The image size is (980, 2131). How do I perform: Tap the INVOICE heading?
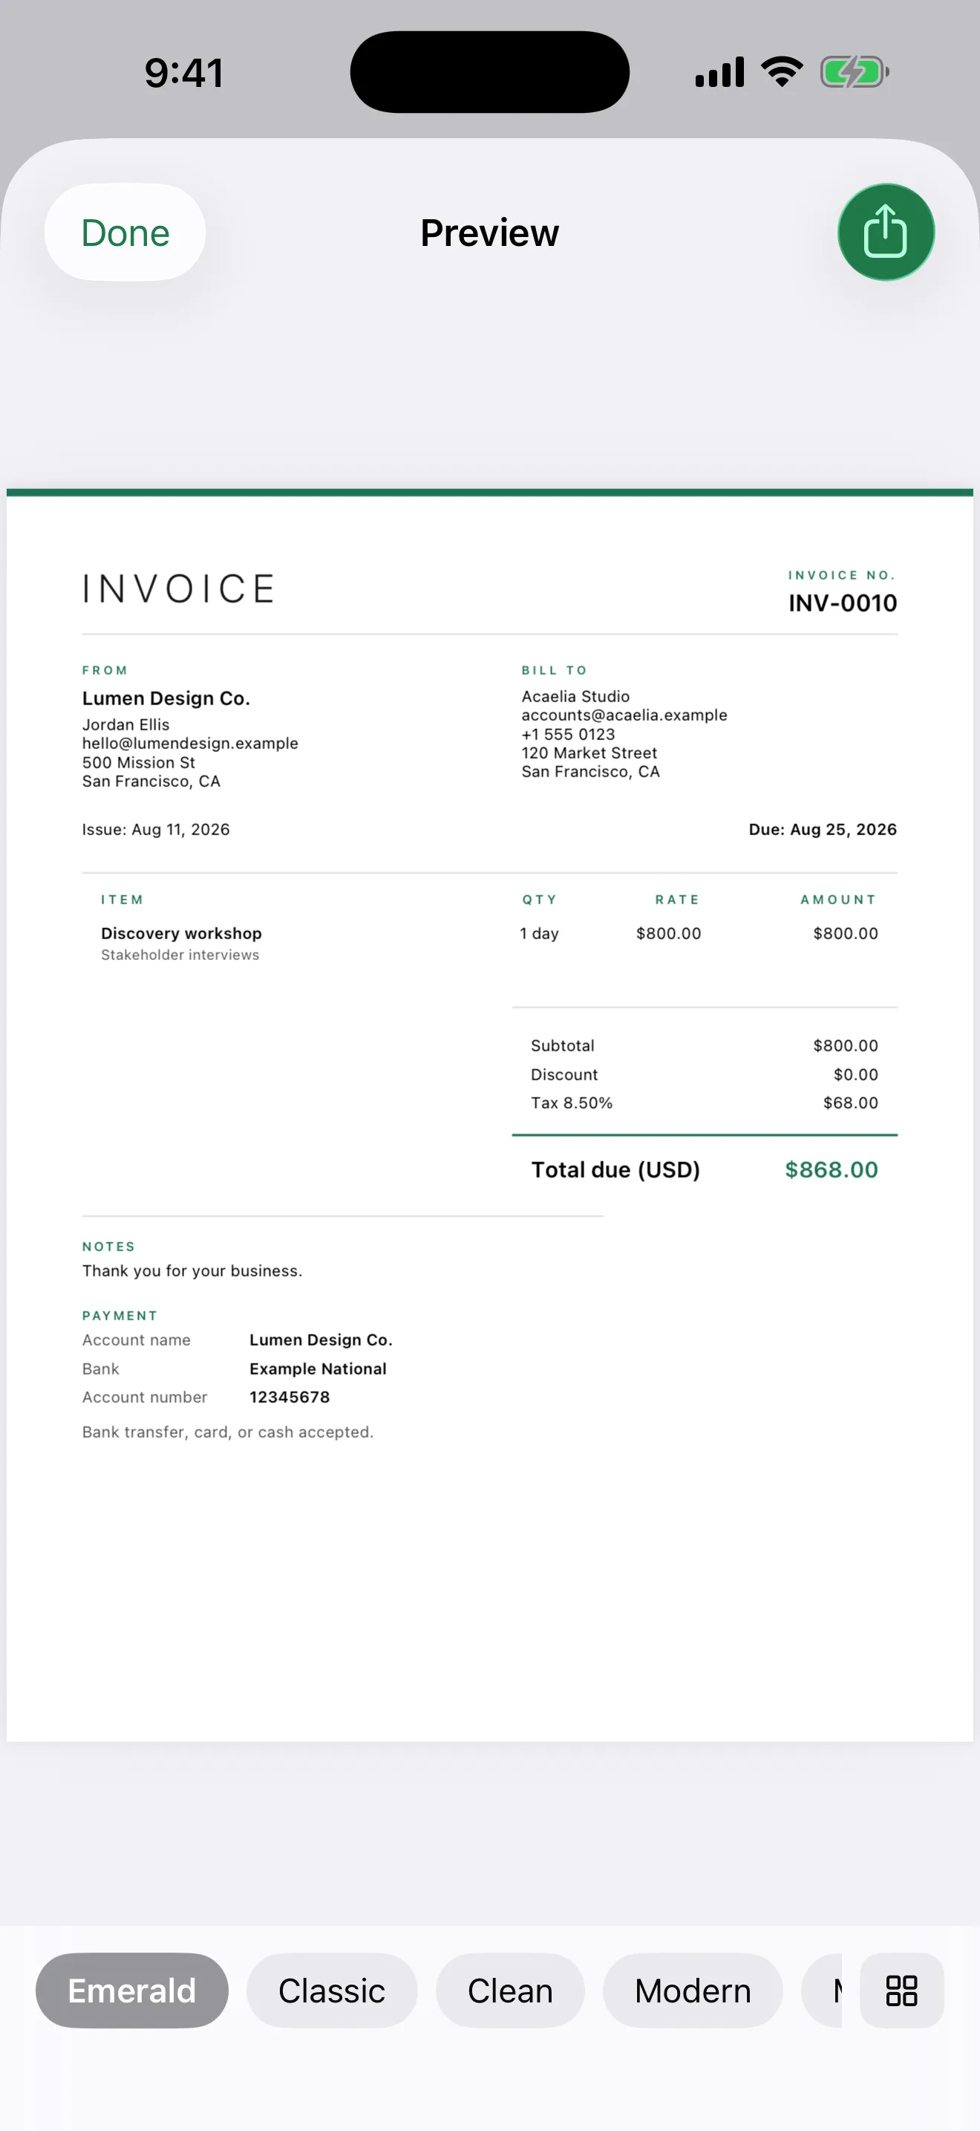(x=178, y=589)
